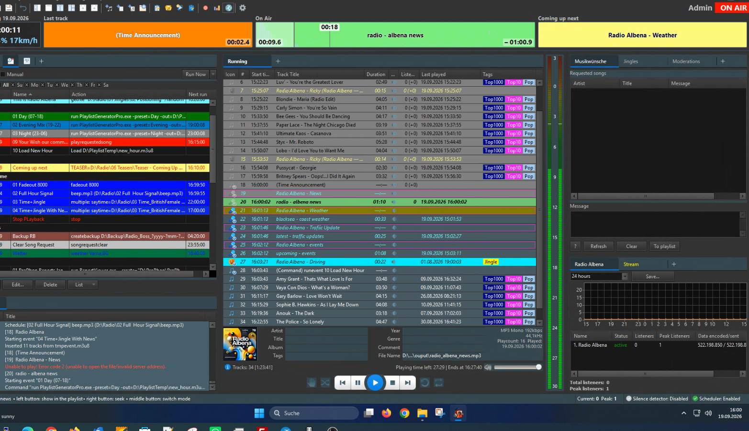Click the Radio Albena album art thumbnail
The height and width of the screenshot is (431, 749).
[x=240, y=344]
